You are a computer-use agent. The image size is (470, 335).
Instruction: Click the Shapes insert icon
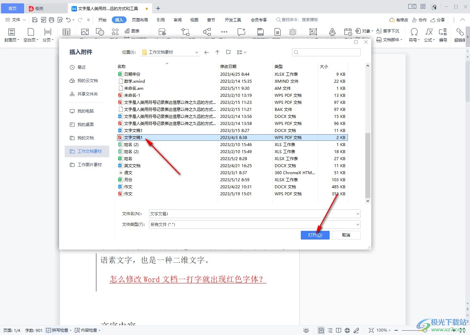point(100,32)
